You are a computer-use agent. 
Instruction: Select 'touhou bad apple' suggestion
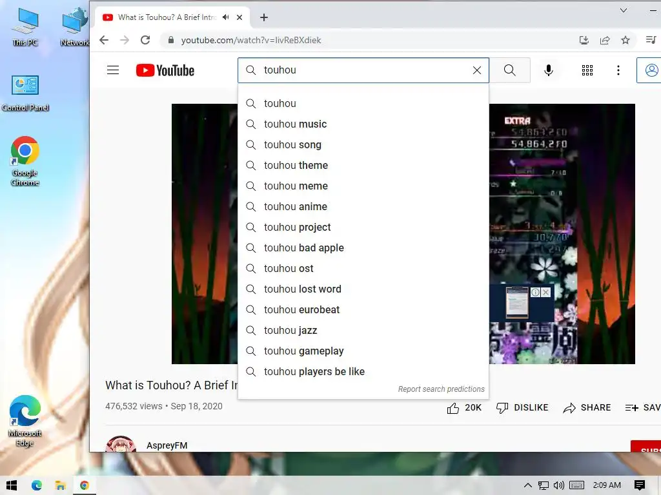click(363, 247)
